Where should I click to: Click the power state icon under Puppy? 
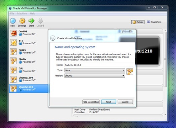[x=20, y=53]
